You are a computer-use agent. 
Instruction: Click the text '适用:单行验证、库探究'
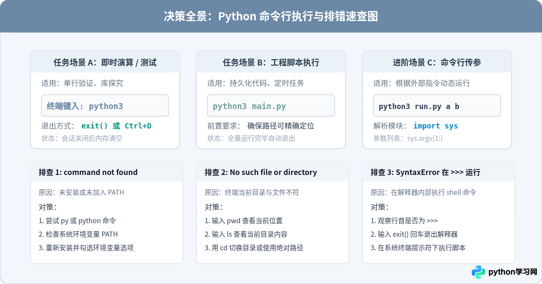tap(82, 83)
